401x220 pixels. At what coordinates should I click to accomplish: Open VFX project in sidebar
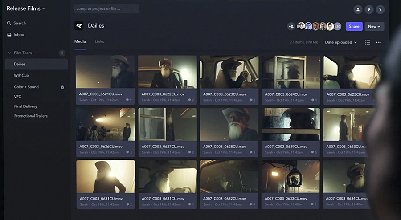(17, 97)
